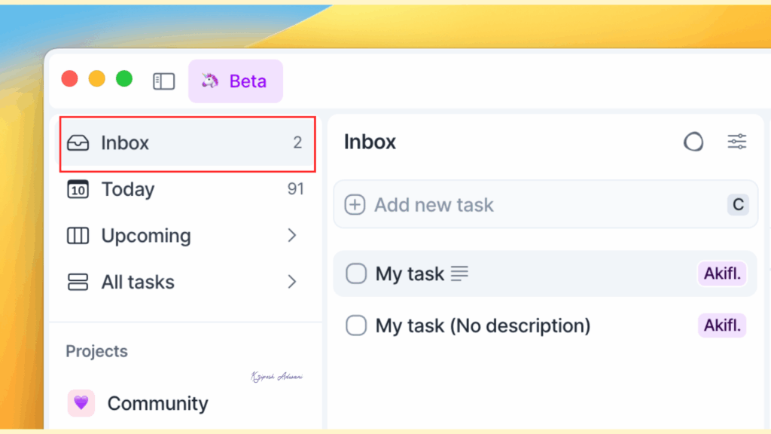Image resolution: width=771 pixels, height=434 pixels.
Task: Select the Community project
Action: [x=158, y=403]
